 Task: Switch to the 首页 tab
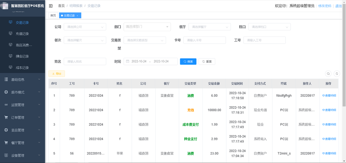53,16
